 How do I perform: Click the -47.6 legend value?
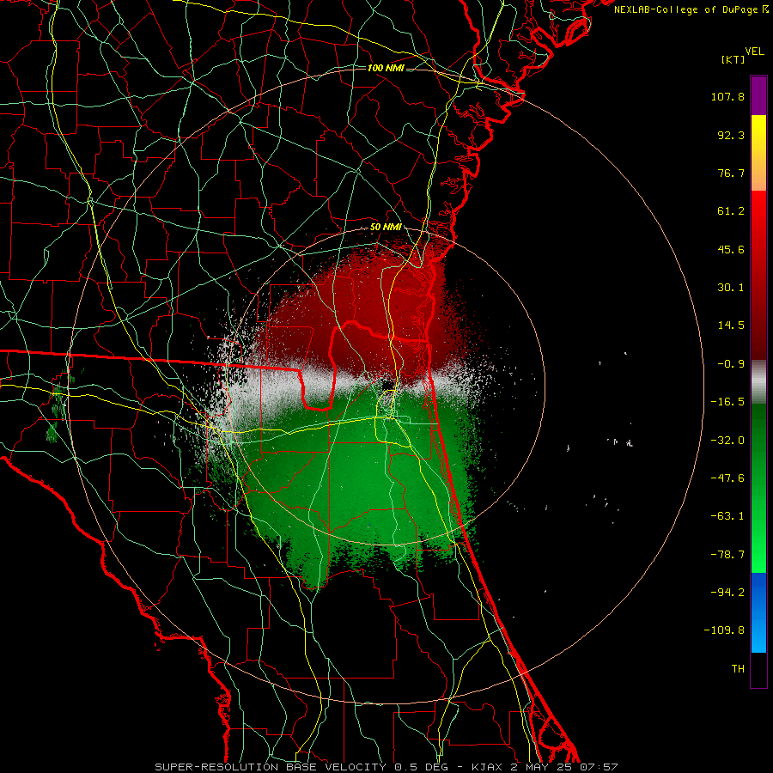pyautogui.click(x=727, y=478)
